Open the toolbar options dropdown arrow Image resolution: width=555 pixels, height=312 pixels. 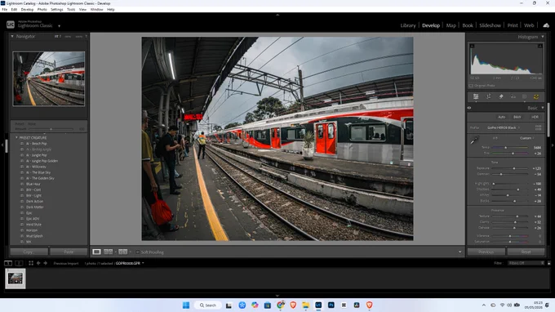pyautogui.click(x=460, y=252)
